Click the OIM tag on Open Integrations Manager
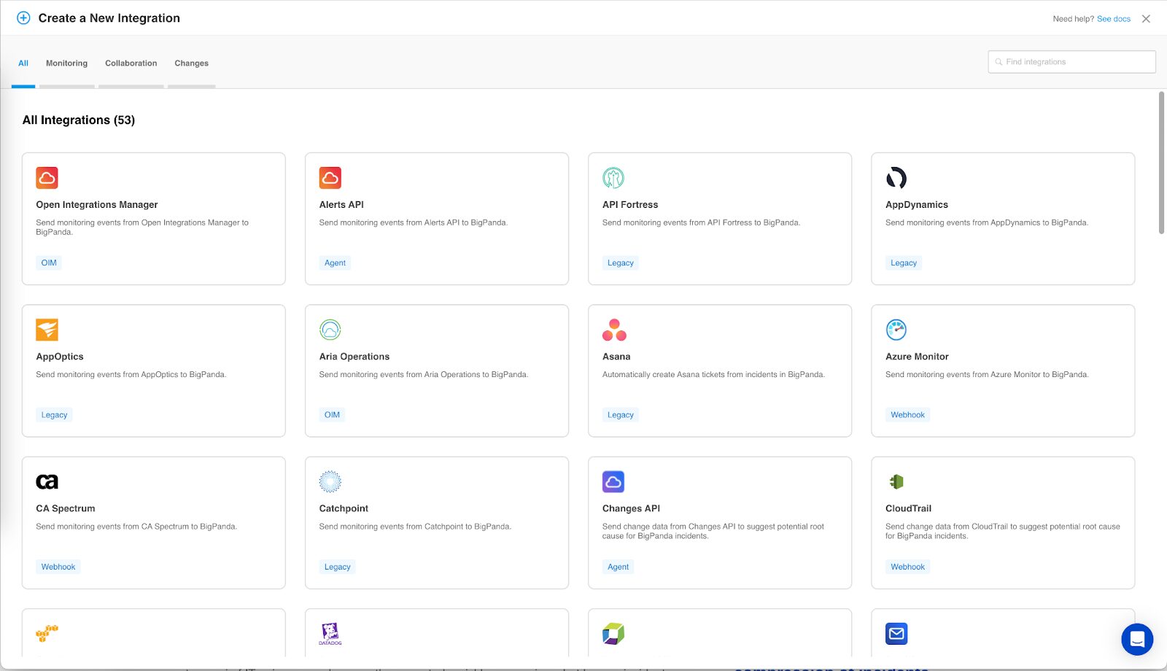The width and height of the screenshot is (1167, 671). 49,263
